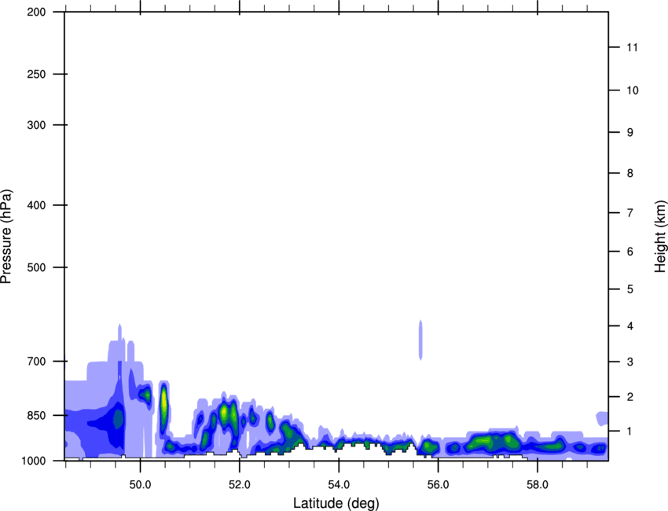Pick the 2 km height label
Screen dimensions: 668x511
630,397
